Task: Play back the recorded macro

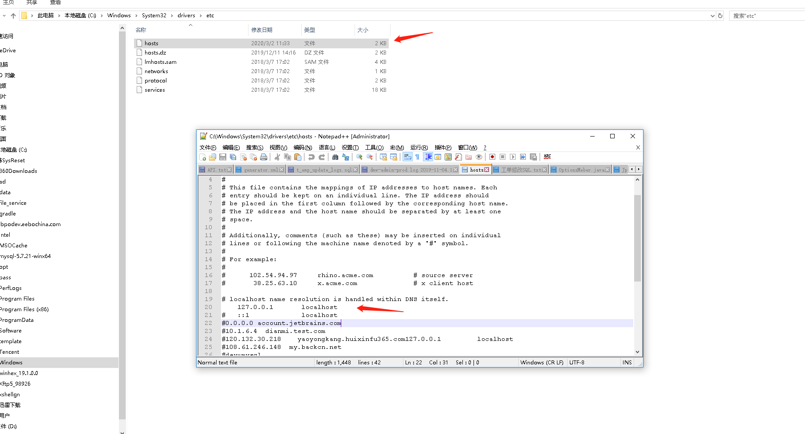Action: (x=513, y=157)
